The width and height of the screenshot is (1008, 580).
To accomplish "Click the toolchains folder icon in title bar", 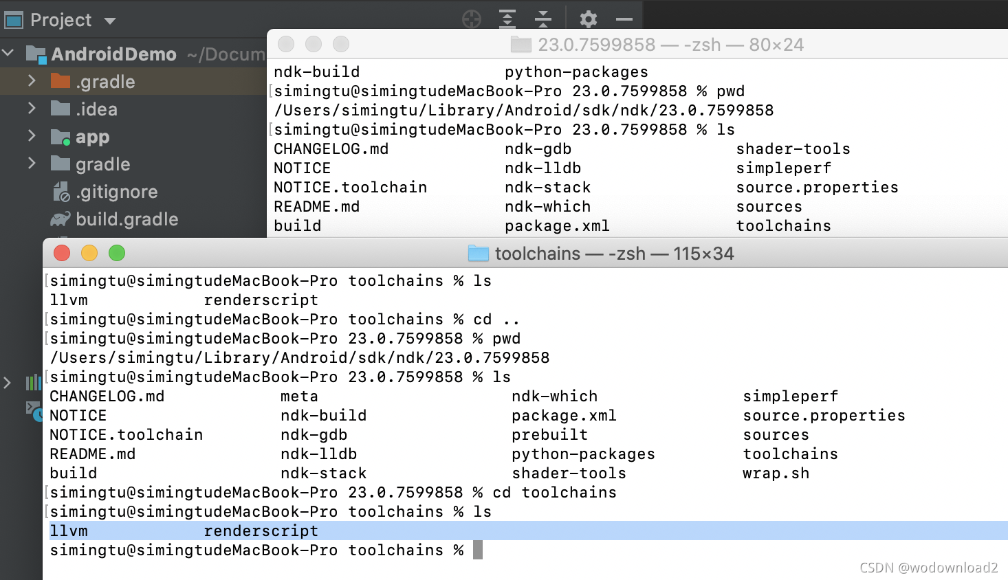I will [478, 254].
